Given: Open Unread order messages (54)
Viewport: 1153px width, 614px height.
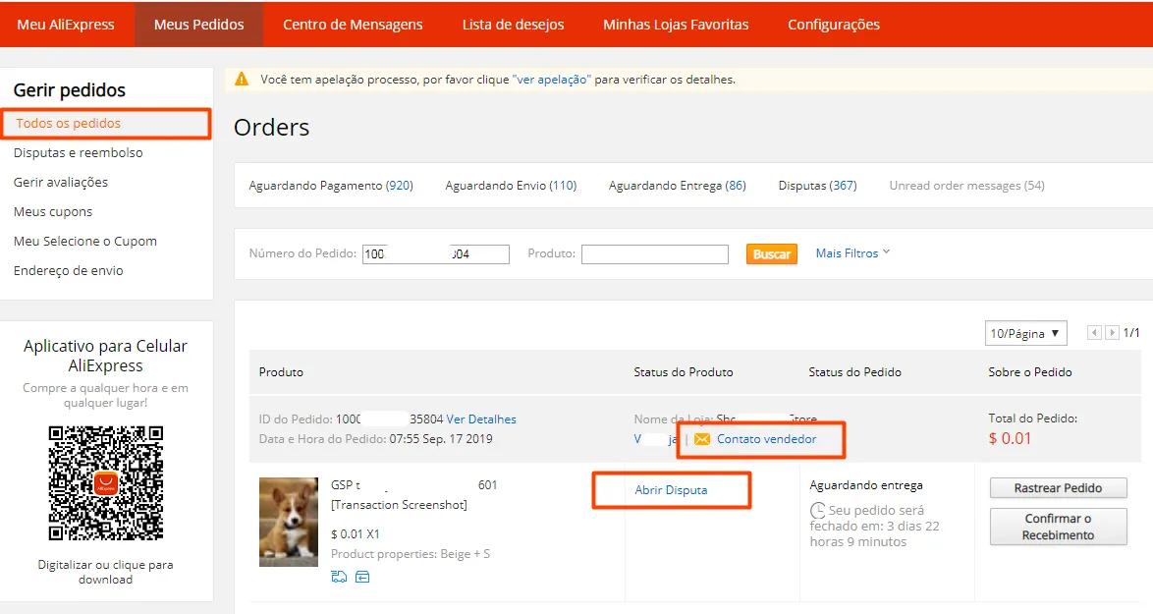Looking at the screenshot, I should click(967, 186).
